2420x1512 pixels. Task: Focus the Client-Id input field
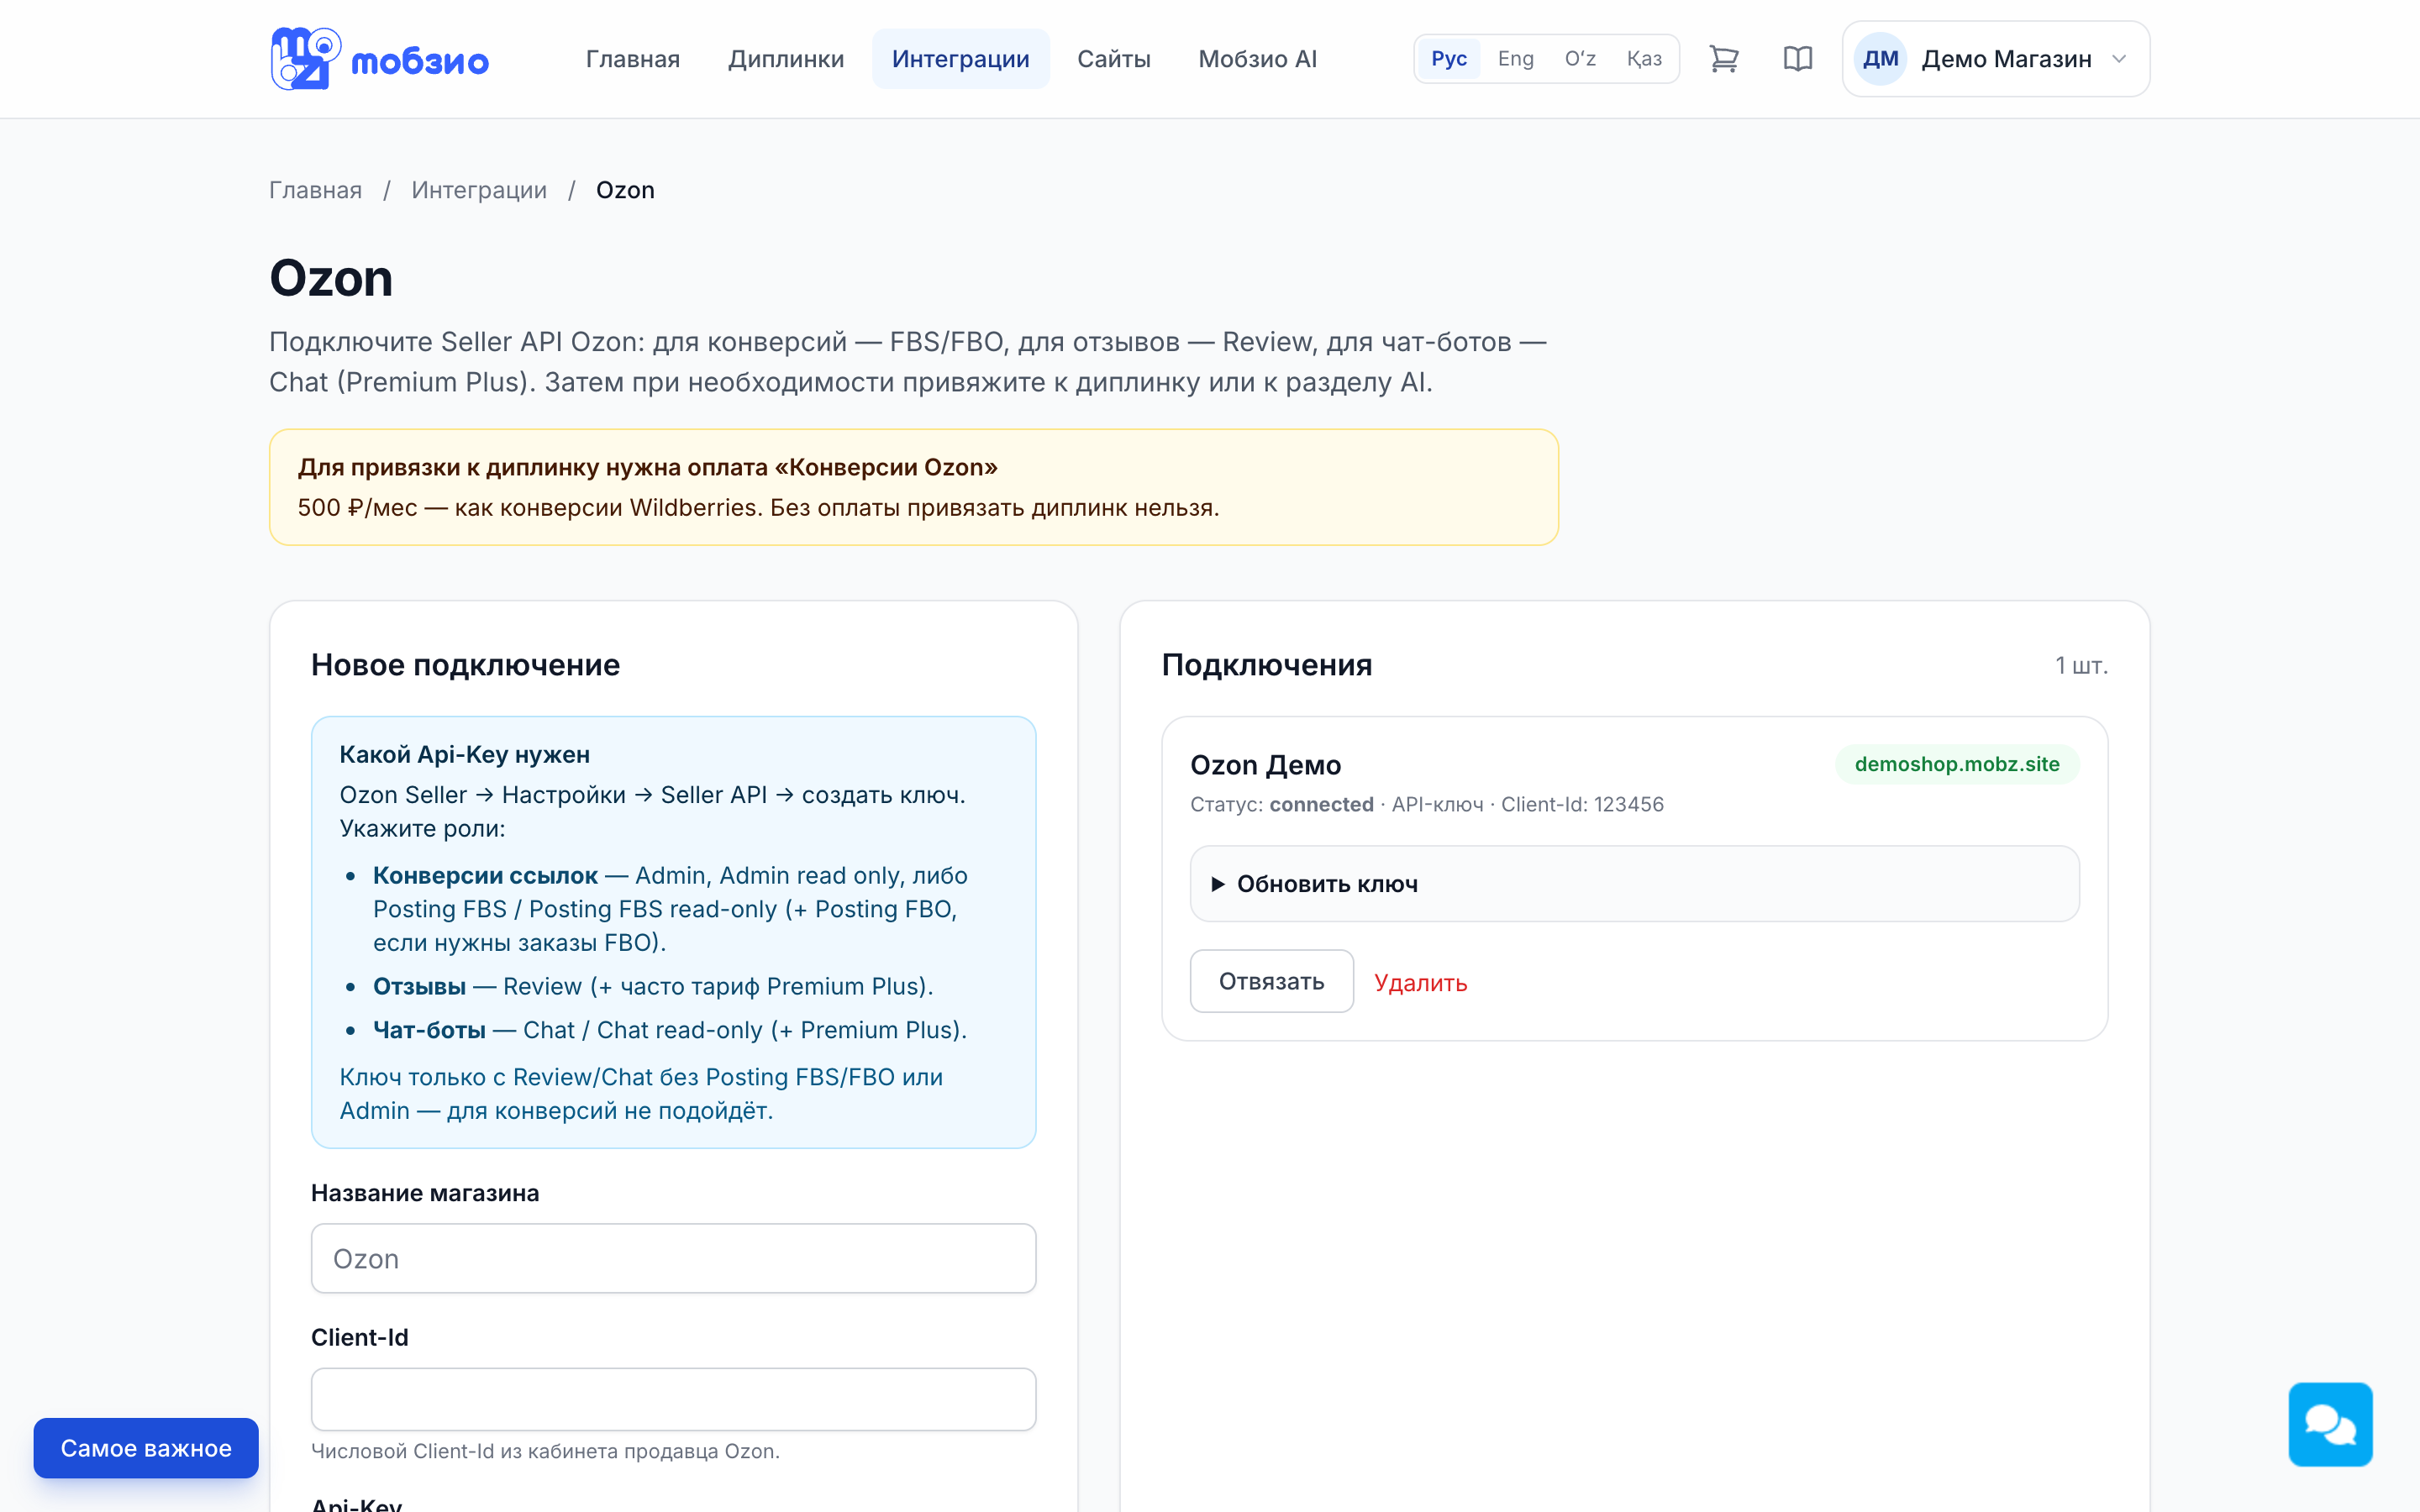(673, 1398)
